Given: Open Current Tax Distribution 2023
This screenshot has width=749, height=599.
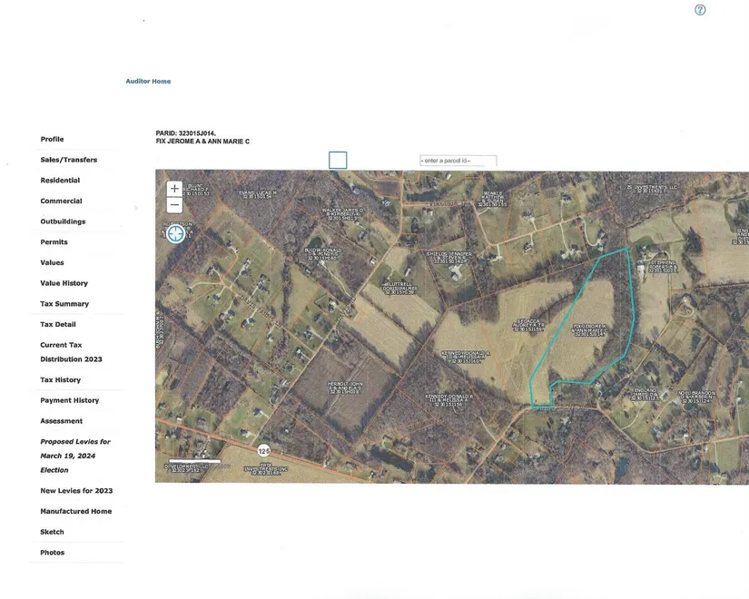Looking at the screenshot, I should click(x=71, y=352).
